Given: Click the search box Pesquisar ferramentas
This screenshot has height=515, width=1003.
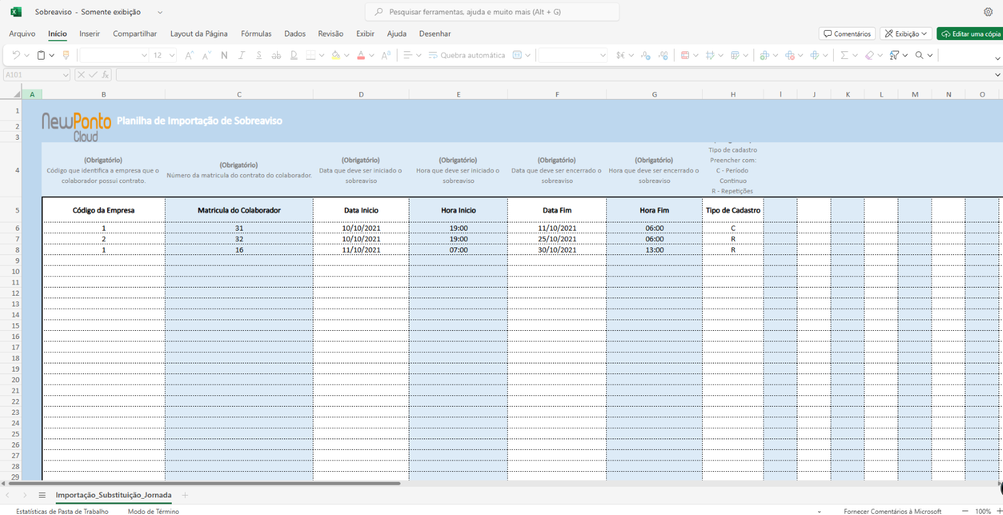Looking at the screenshot, I should pyautogui.click(x=492, y=12).
